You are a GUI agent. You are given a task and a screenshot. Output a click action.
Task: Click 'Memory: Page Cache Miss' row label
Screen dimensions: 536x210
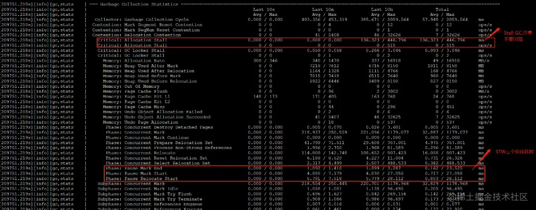tap(134, 106)
